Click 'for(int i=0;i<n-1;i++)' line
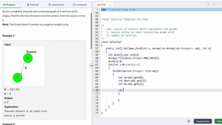Screen dimensions: 222x125 124,65
